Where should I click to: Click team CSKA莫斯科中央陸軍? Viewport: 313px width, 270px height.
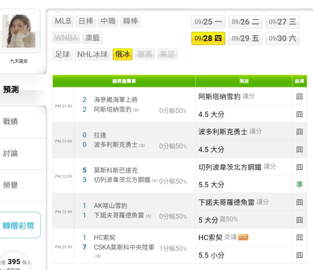tap(124, 247)
